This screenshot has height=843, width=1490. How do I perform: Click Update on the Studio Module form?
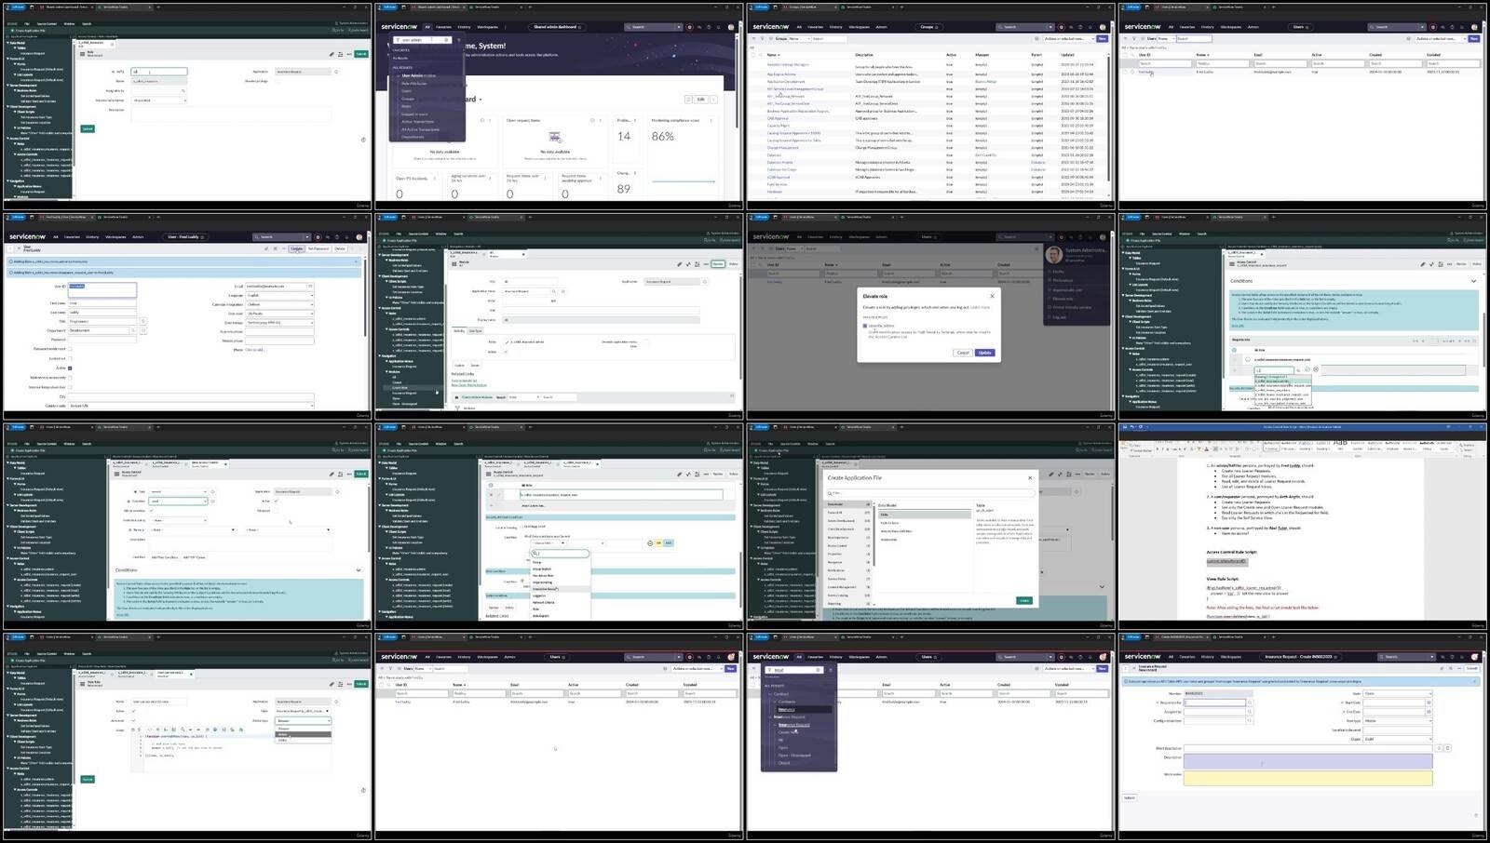click(718, 264)
